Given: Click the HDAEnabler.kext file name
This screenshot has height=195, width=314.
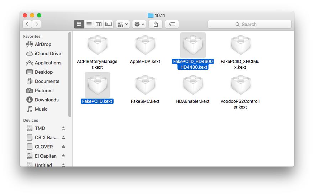Looking at the screenshot, I should coord(193,101).
